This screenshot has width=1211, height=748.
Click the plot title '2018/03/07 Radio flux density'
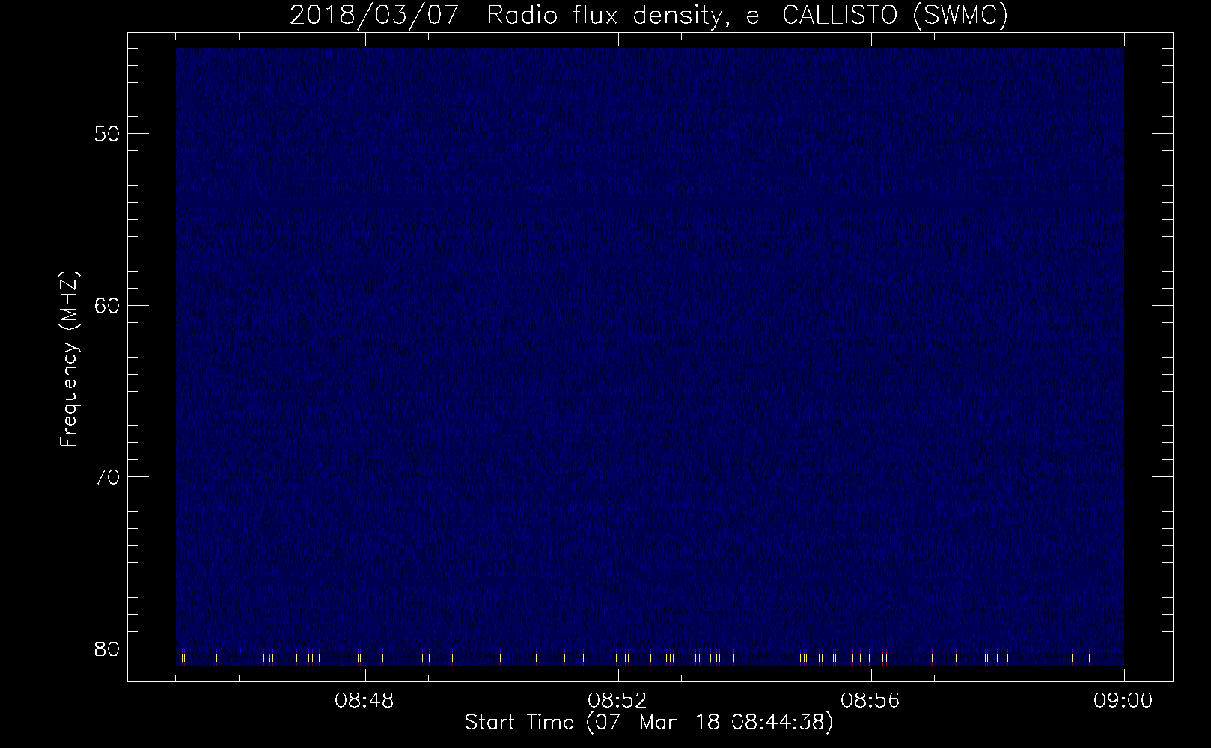(x=648, y=15)
